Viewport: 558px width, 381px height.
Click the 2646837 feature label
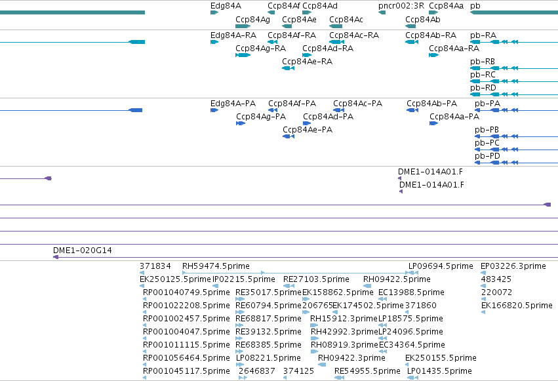coord(257,371)
